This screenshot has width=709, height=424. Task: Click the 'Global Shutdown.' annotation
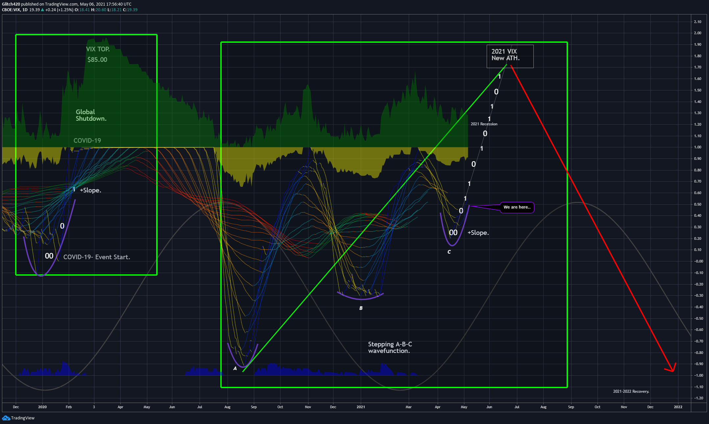pos(91,115)
